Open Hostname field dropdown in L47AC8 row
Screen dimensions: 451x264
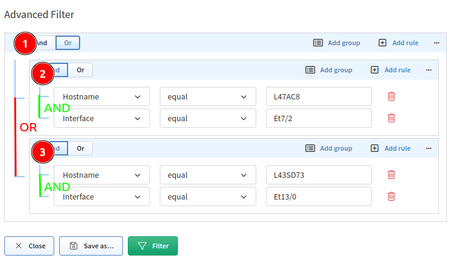pos(102,96)
